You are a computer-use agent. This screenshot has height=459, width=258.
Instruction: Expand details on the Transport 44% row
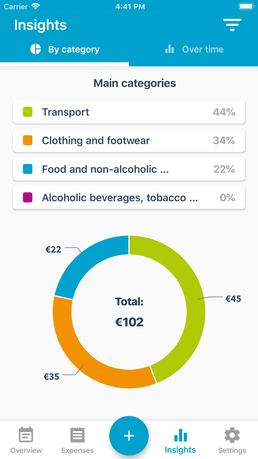coord(129,112)
